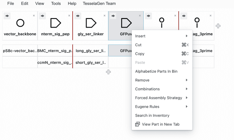Image resolution: width=234 pixels, height=140 pixels.
Task: Expand the Insert submenu arrow
Action: pos(187,36)
